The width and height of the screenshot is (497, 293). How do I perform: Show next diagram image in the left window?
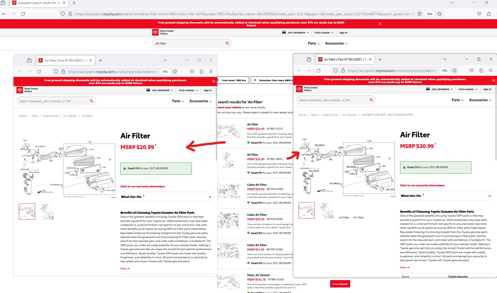[x=110, y=160]
